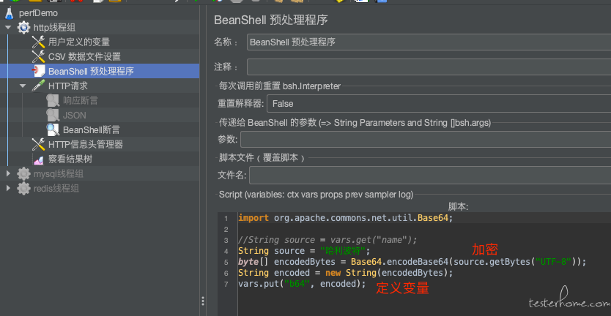Click the import Base64 line in script
This screenshot has height=316, width=611.
pyautogui.click(x=346, y=218)
